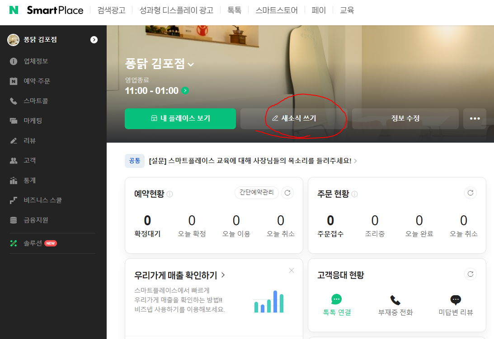Screen dimensions: 494x339
Task: Expand business switcher arrow beside 퐁닭 김포점
Action: (x=94, y=40)
